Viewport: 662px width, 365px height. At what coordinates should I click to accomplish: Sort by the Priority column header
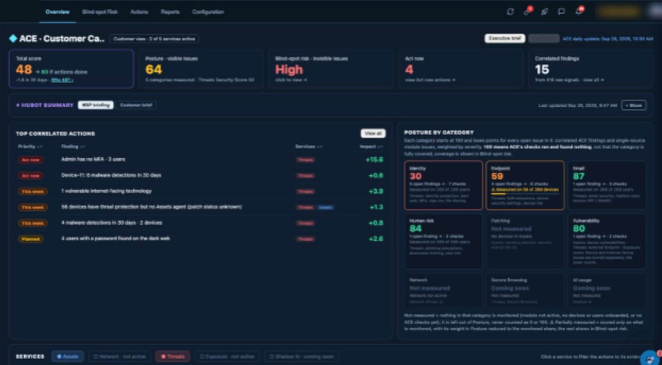coord(30,147)
